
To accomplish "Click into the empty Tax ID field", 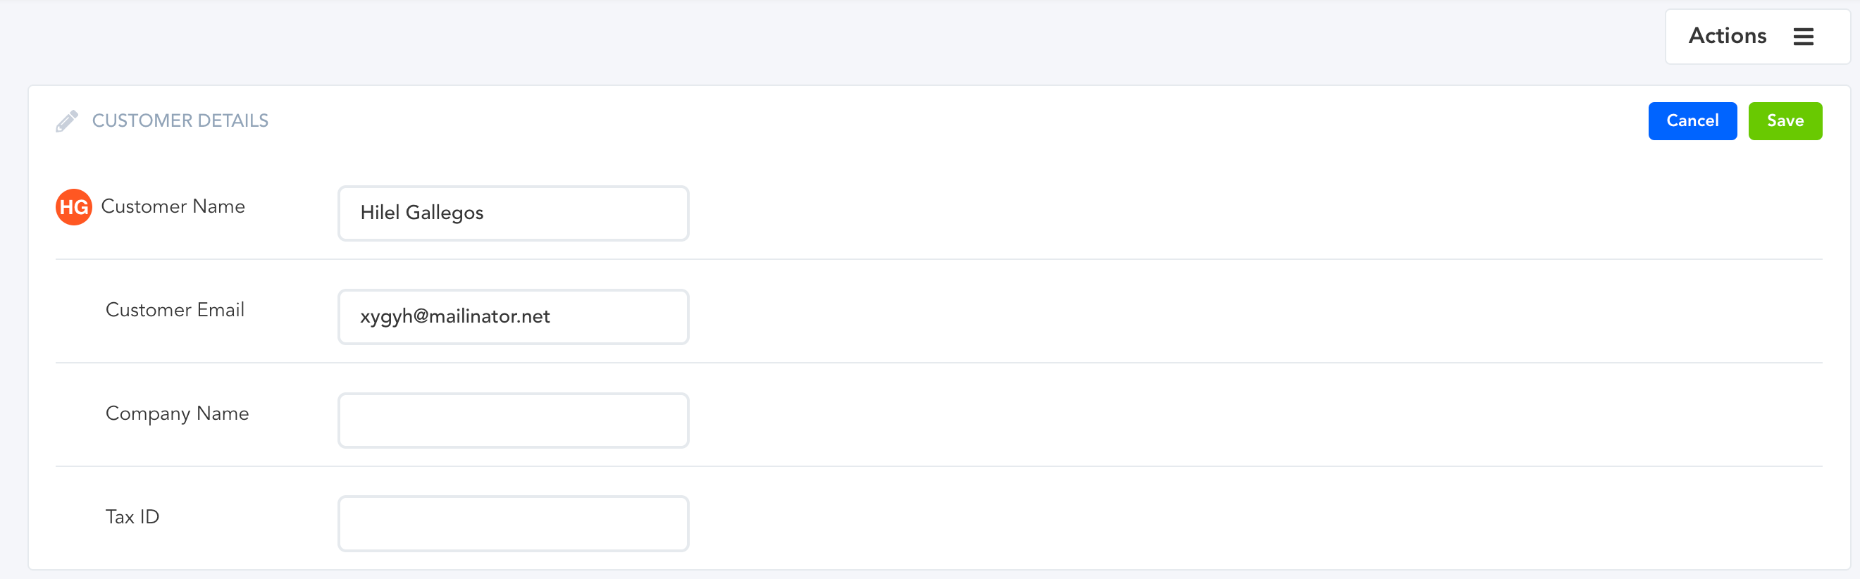I will 513,523.
